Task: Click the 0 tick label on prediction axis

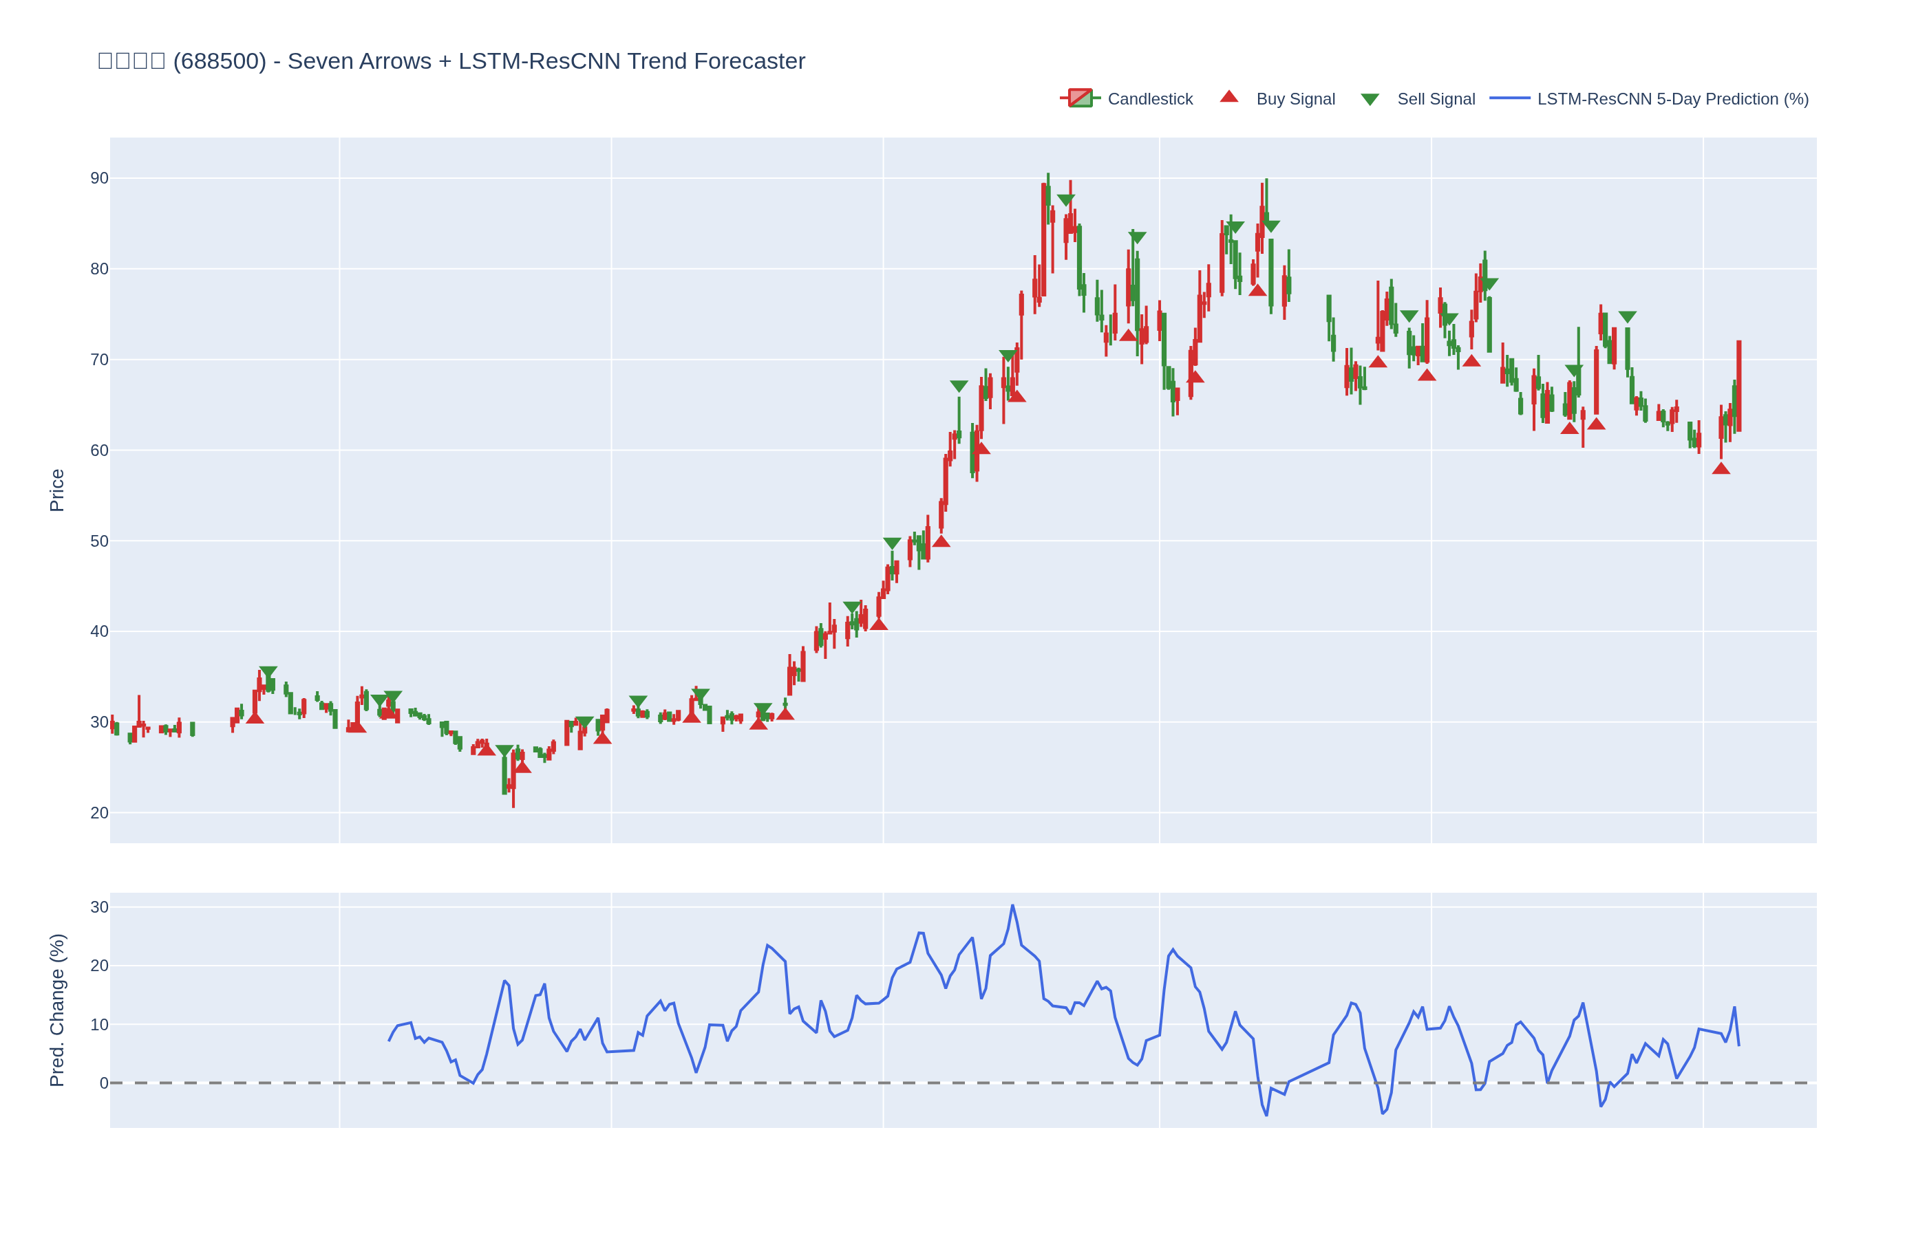Action: [x=104, y=1083]
